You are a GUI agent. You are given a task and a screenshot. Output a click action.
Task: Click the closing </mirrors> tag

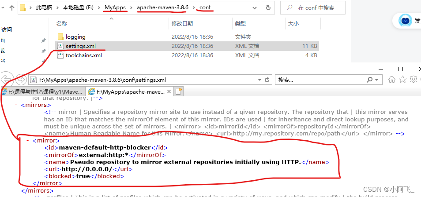coord(38,190)
